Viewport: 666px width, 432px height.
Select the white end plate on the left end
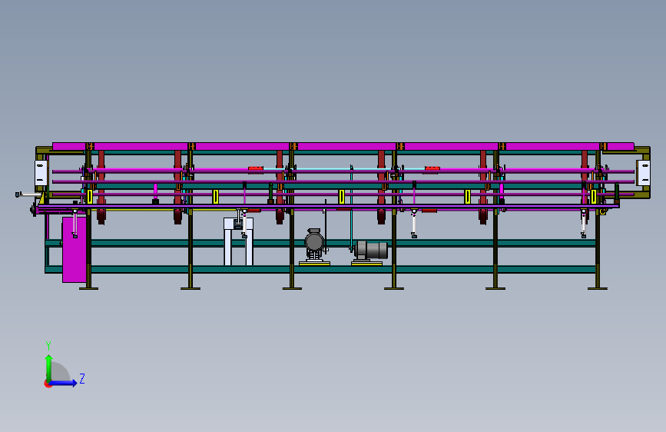click(41, 173)
